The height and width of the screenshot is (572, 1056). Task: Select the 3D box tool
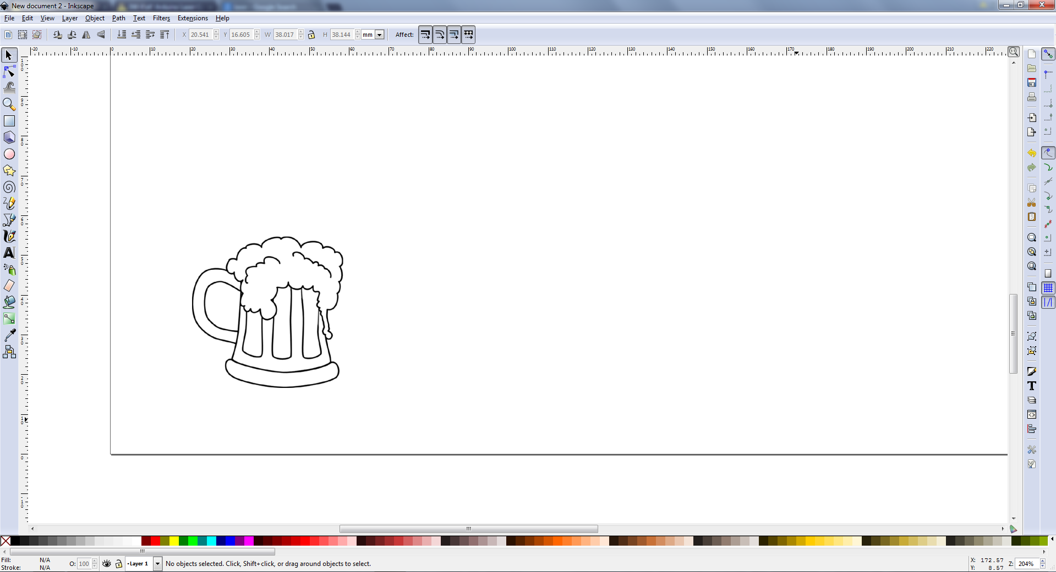point(9,137)
